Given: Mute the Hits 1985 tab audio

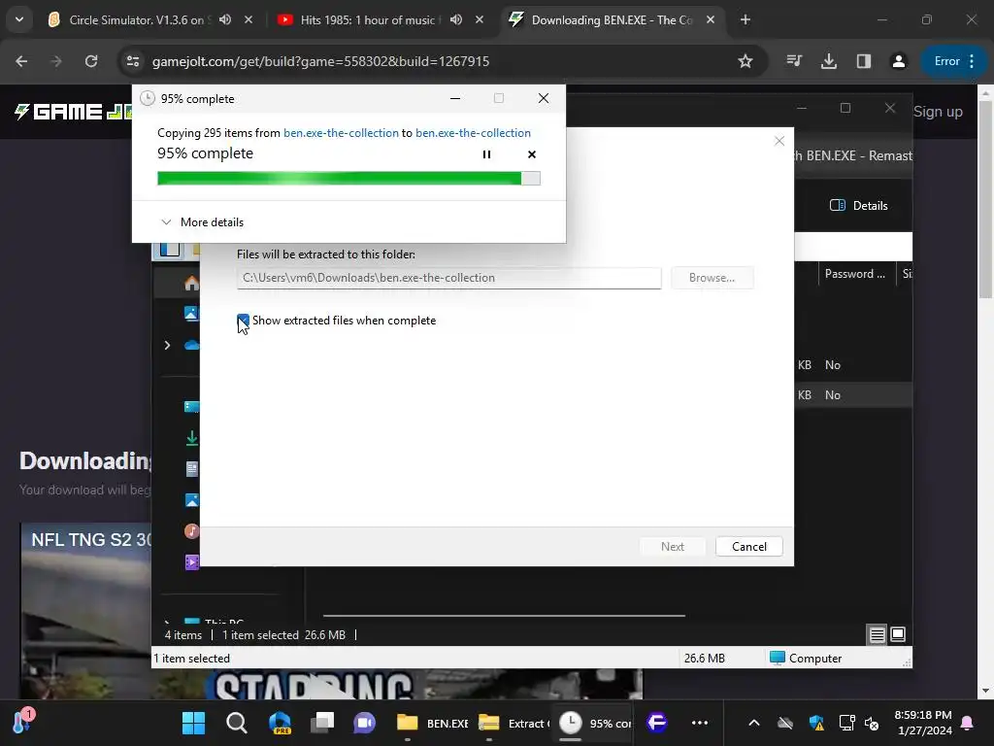Looking at the screenshot, I should tap(456, 19).
